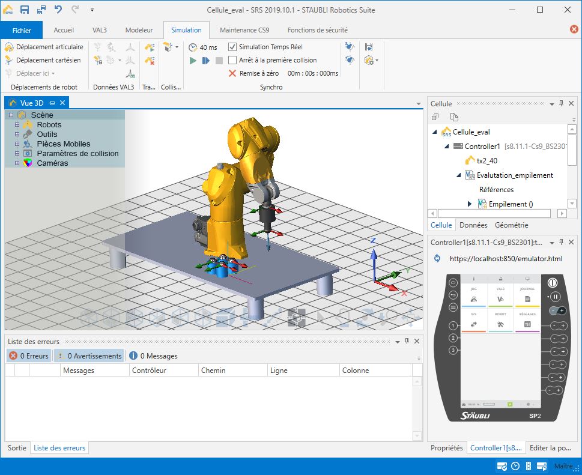Click the Remise à zéro reset icon
582x475 pixels.
pos(232,73)
